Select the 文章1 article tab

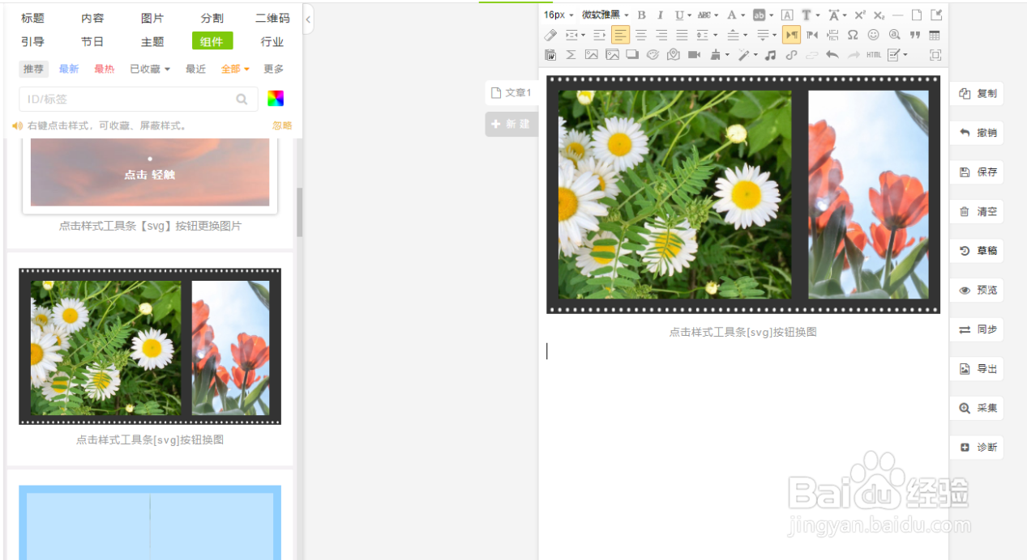tap(511, 93)
